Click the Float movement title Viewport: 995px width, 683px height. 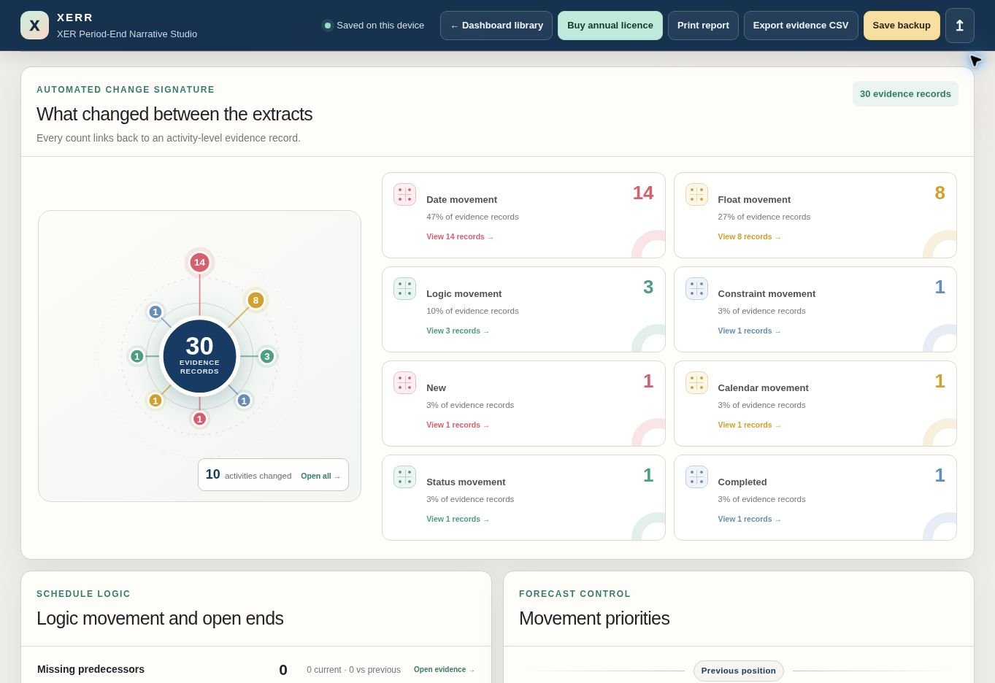754,199
